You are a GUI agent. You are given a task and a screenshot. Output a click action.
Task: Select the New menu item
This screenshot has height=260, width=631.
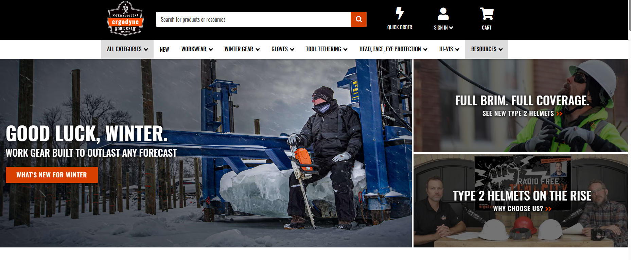coord(164,49)
